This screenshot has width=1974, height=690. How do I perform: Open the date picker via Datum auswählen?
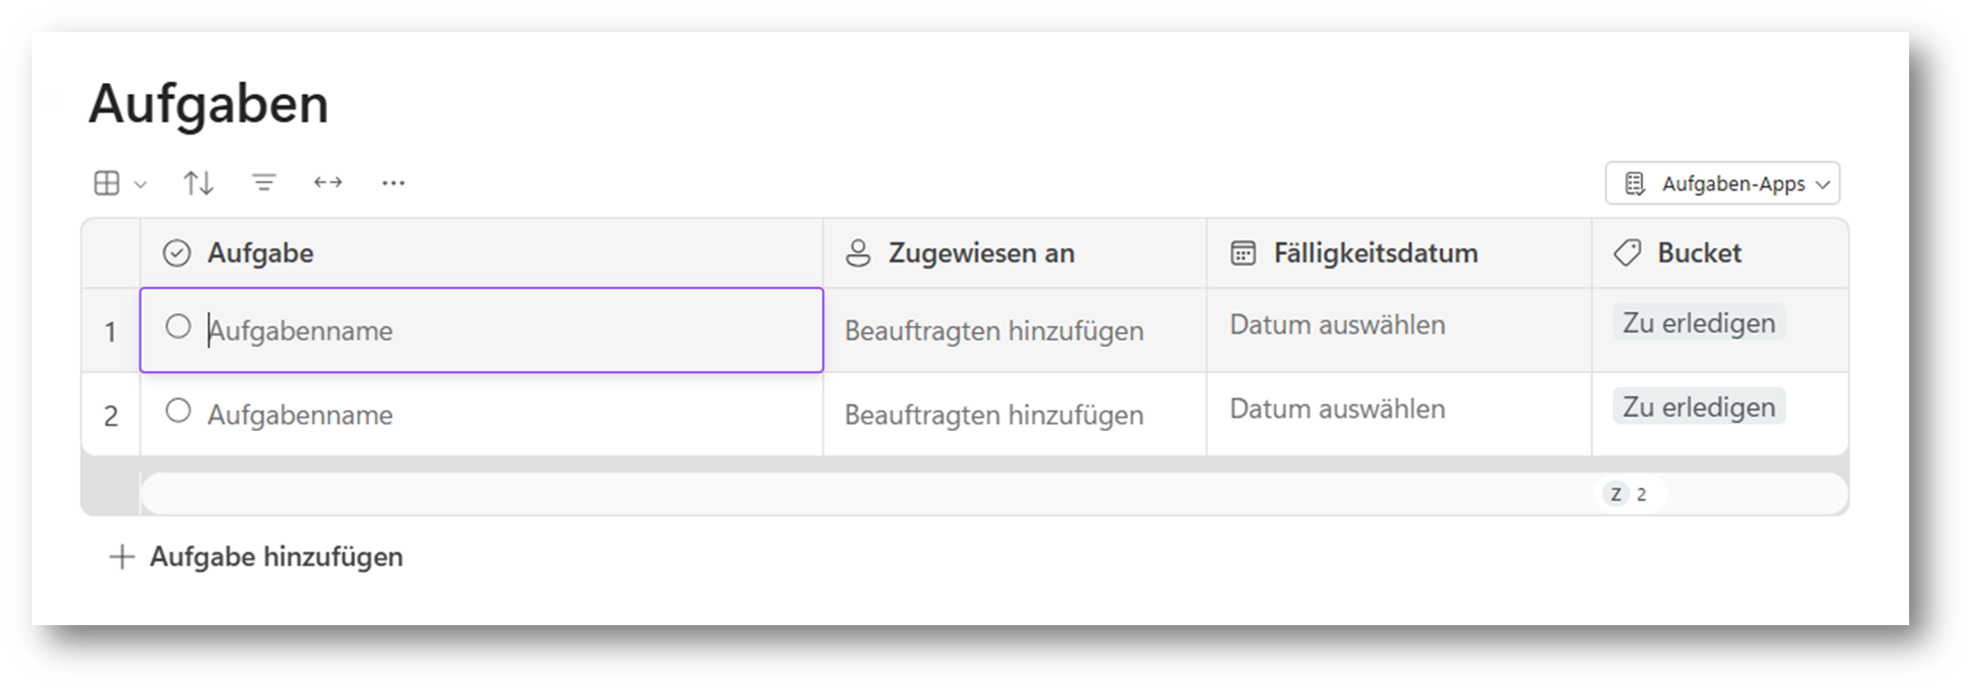tap(1338, 324)
